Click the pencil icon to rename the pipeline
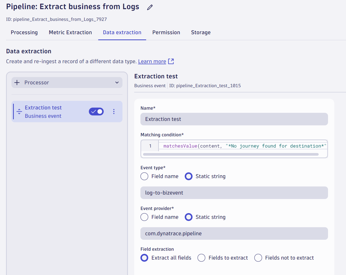The image size is (346, 275). (150, 7)
